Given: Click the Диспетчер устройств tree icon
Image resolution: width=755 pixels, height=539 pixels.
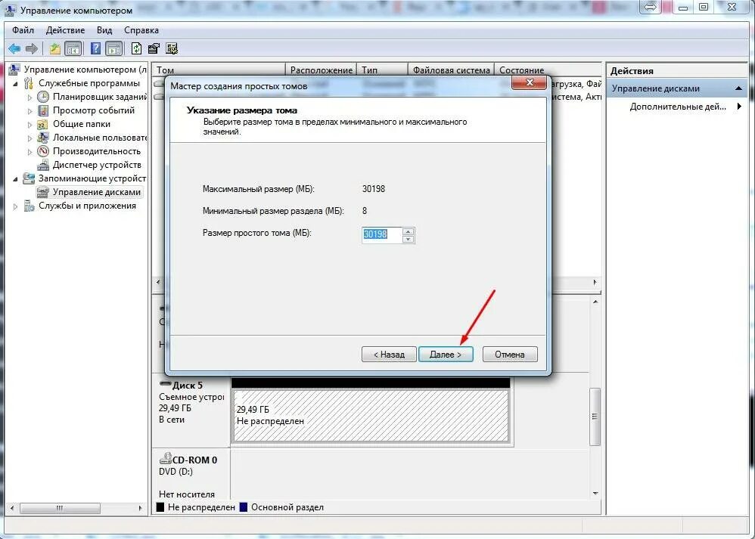Looking at the screenshot, I should coord(43,165).
